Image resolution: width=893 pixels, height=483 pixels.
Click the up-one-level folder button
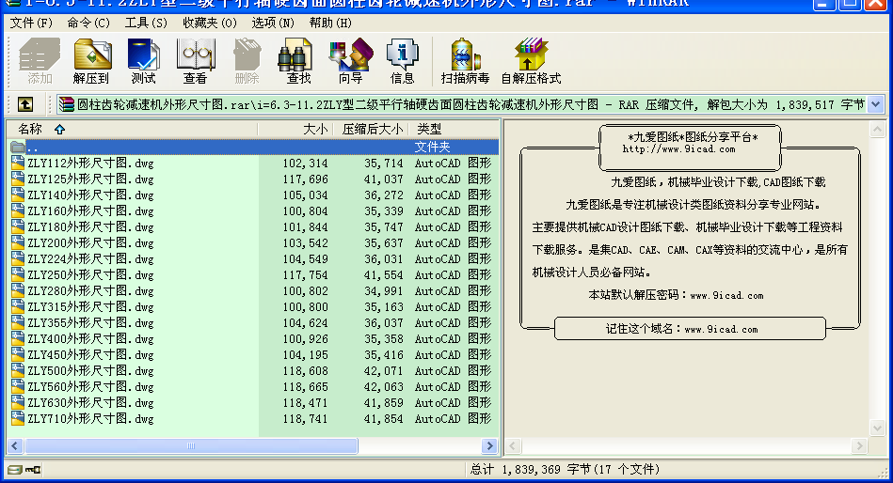[25, 104]
